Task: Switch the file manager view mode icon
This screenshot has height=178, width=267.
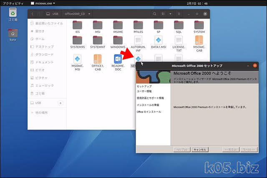Action: pyautogui.click(x=163, y=14)
